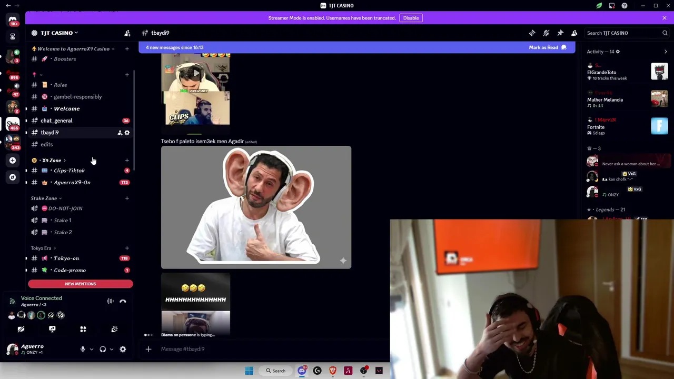Screen dimensions: 674x379
Task: Toggle the member list icon
Action: coord(574,33)
